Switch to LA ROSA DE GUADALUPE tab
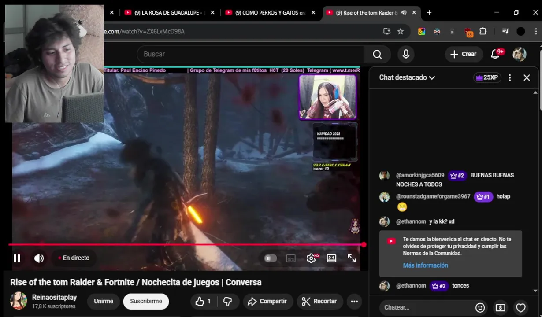Screen dimensions: 542x317 pyautogui.click(x=170, y=13)
